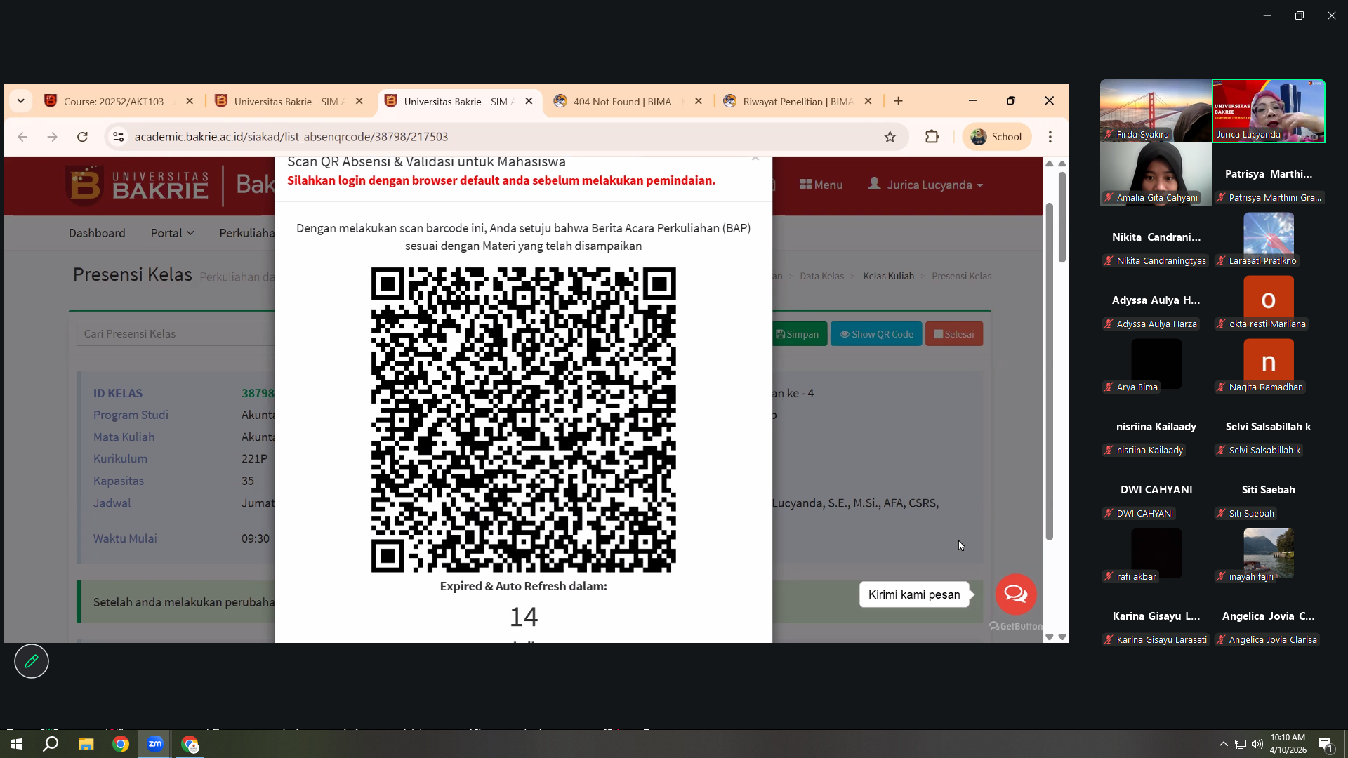Viewport: 1348px width, 758px height.
Task: Open the Menu grid link
Action: (x=821, y=185)
